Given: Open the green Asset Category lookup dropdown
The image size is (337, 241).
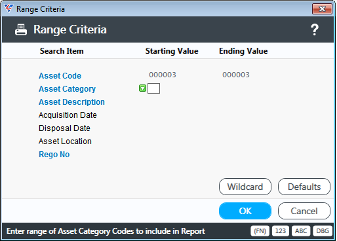Looking at the screenshot, I should (143, 88).
